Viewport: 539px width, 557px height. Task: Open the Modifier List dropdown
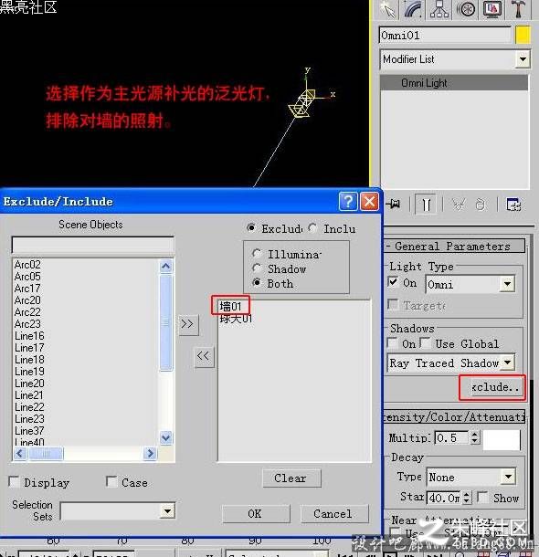pyautogui.click(x=455, y=59)
